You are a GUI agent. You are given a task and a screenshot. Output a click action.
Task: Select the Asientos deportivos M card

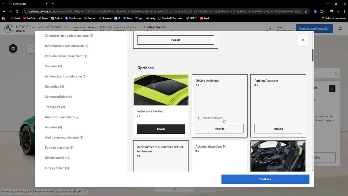[220, 156]
